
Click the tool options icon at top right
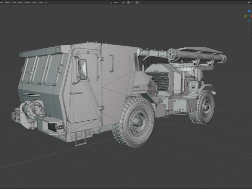[249, 2]
